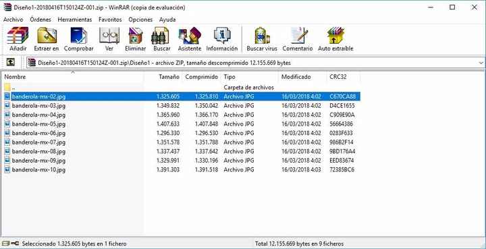Screen dimensions: 486x249
Task: Select file banderola-mx-10.jpg
Action: [38, 170]
